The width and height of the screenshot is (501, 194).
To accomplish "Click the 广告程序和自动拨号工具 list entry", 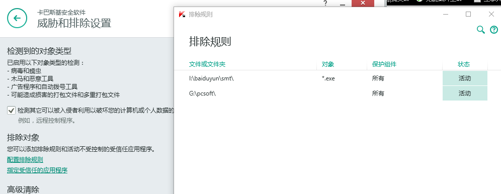I will [44, 87].
